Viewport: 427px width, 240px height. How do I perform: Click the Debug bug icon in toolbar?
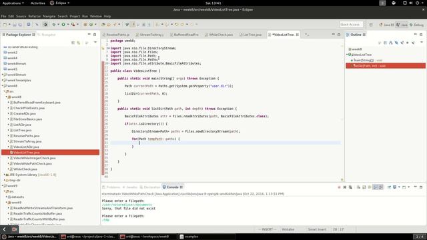click(x=54, y=25)
